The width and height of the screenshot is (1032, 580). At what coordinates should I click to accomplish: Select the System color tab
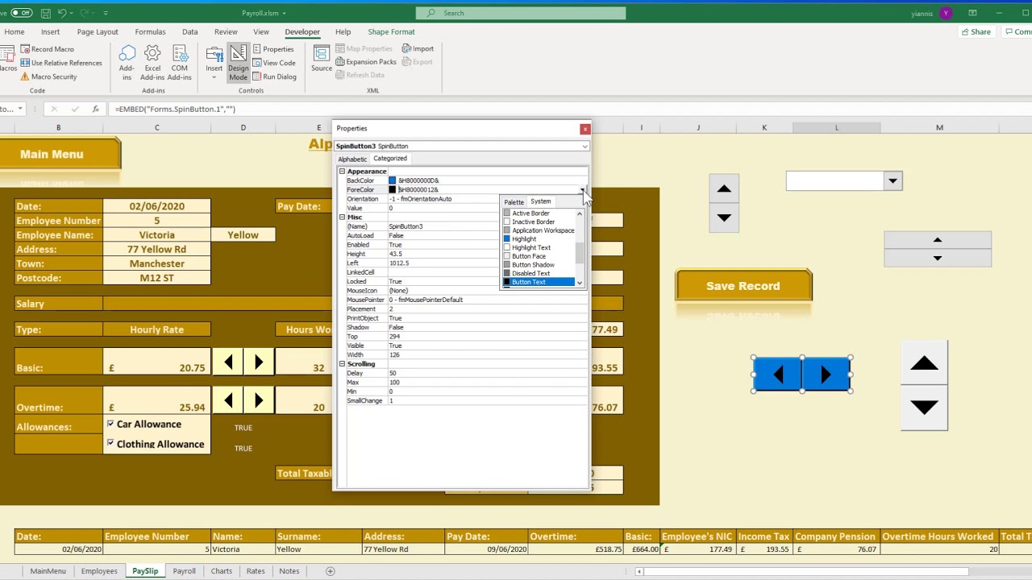click(x=541, y=201)
